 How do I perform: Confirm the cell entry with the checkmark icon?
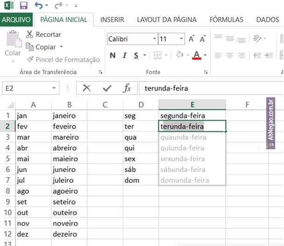click(107, 88)
